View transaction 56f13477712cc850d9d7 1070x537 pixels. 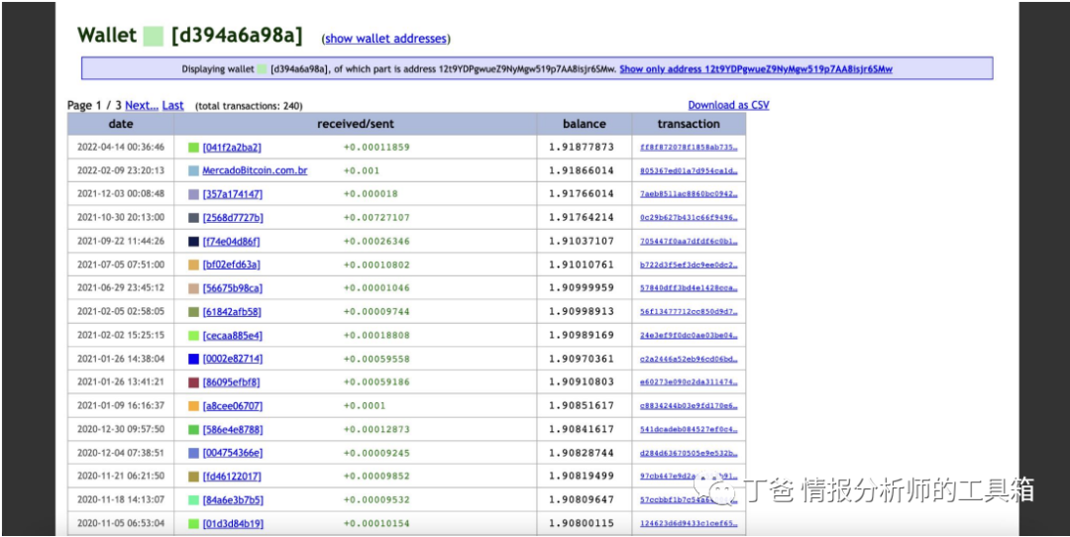(x=689, y=312)
